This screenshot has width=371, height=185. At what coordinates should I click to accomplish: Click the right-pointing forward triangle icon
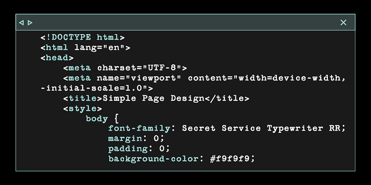[30, 22]
